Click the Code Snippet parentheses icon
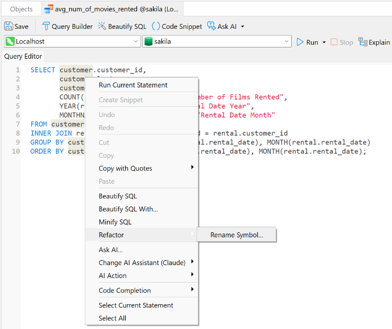392x329 pixels. coord(156,26)
